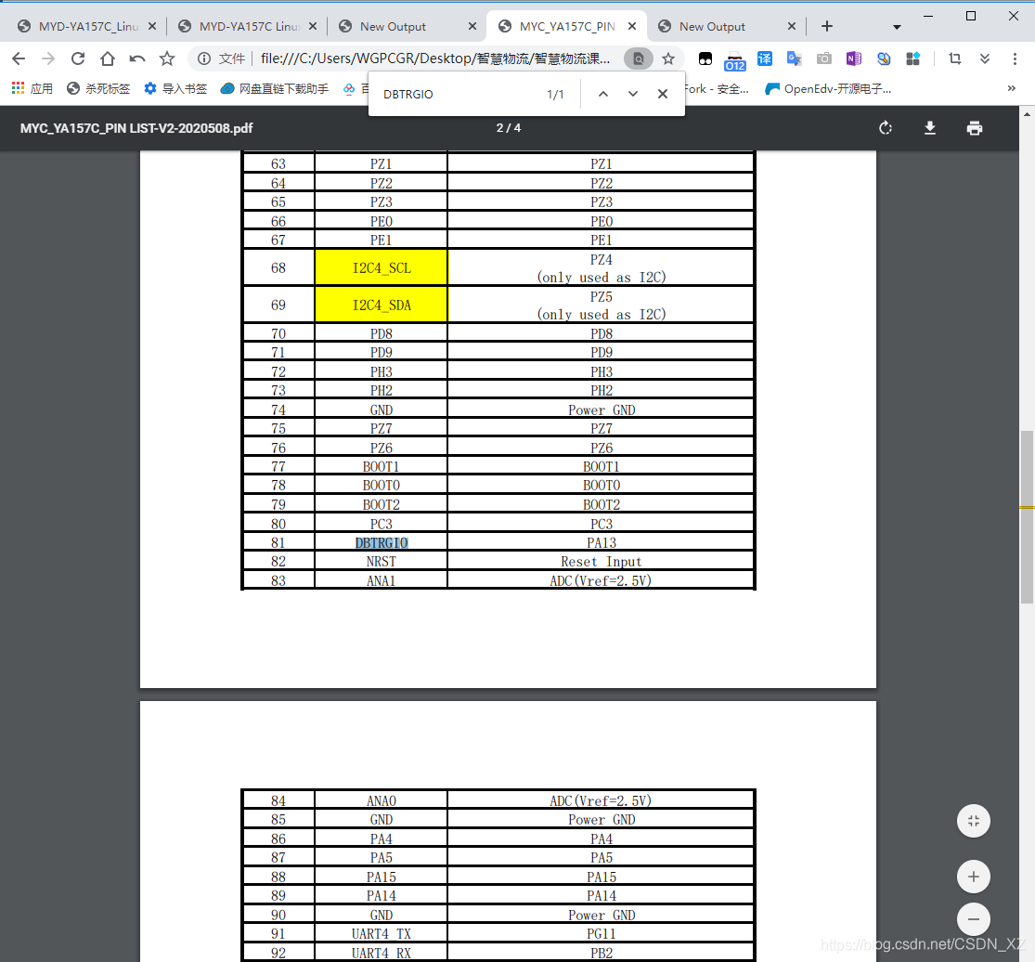Open the 012 badge extension

point(734,60)
